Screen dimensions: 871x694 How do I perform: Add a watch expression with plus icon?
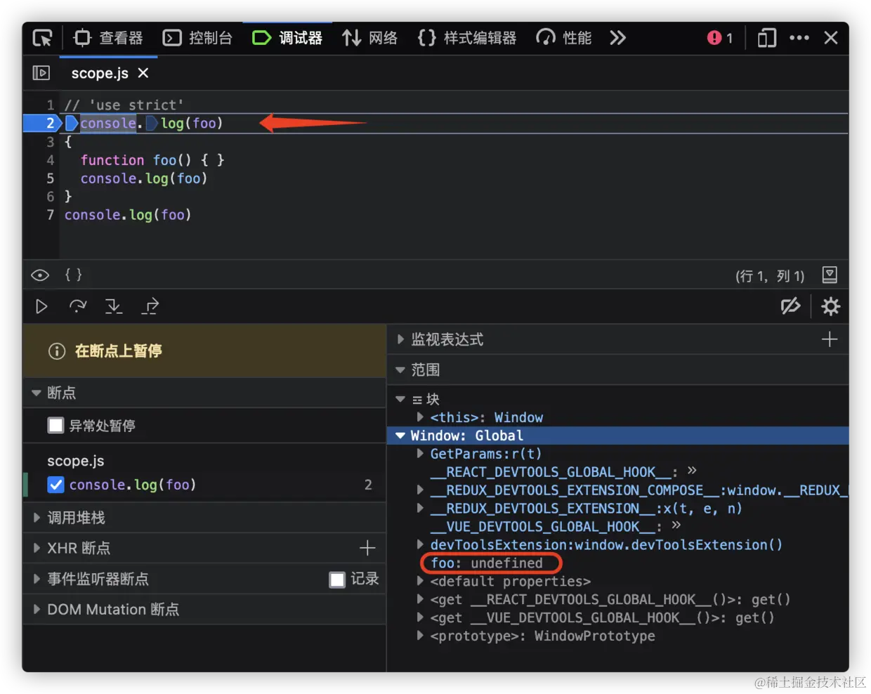pos(830,339)
